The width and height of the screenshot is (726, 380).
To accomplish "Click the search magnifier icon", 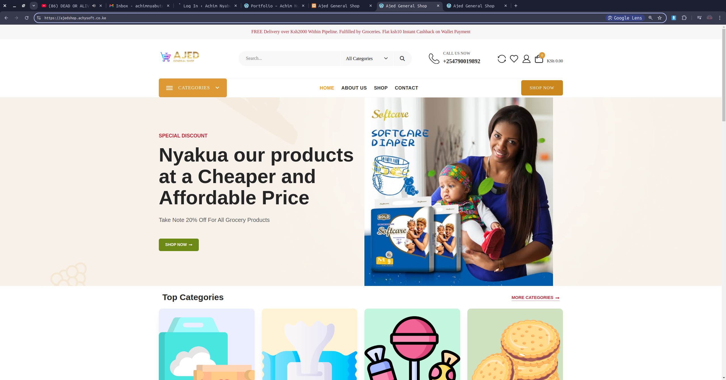I will (x=402, y=58).
